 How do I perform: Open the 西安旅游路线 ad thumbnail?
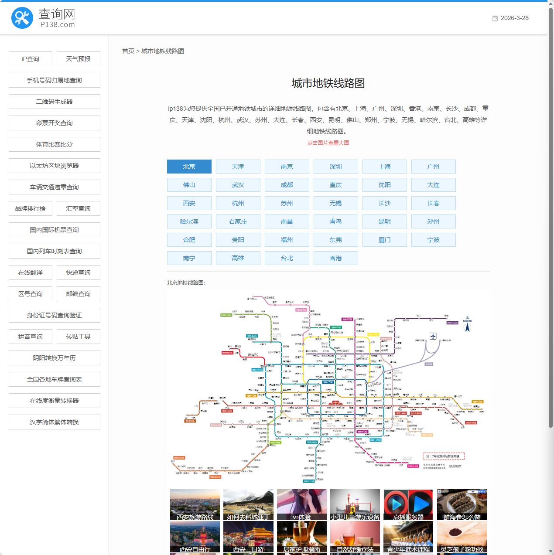click(x=195, y=505)
